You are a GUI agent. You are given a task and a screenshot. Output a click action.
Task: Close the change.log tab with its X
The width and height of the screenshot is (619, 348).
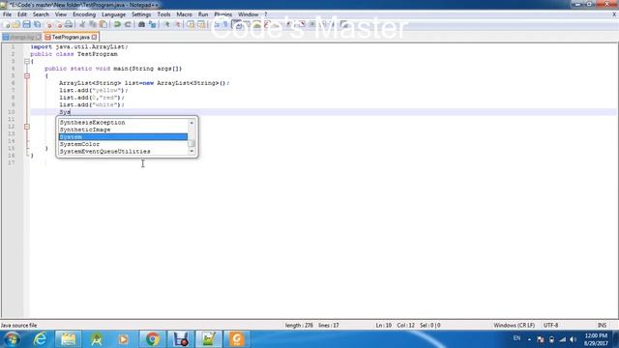coord(39,37)
